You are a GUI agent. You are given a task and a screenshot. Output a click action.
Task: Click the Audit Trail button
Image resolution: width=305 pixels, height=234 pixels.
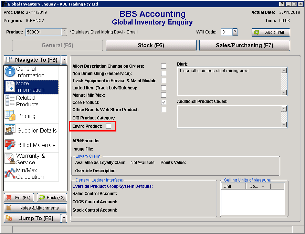pyautogui.click(x=271, y=32)
